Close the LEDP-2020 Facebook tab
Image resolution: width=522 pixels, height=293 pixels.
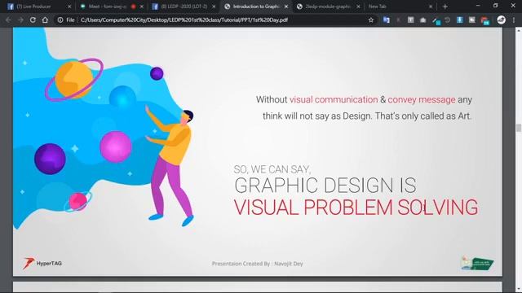point(214,7)
